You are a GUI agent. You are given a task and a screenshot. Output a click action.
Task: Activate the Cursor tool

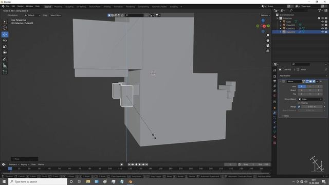(x=5, y=28)
